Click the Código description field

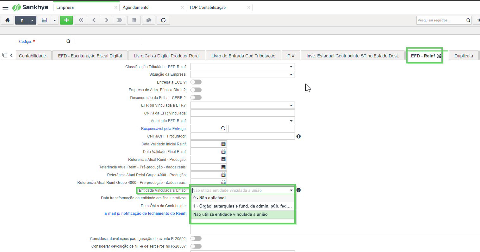(107, 41)
